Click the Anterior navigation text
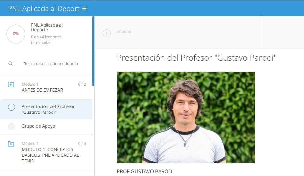 [124, 31]
